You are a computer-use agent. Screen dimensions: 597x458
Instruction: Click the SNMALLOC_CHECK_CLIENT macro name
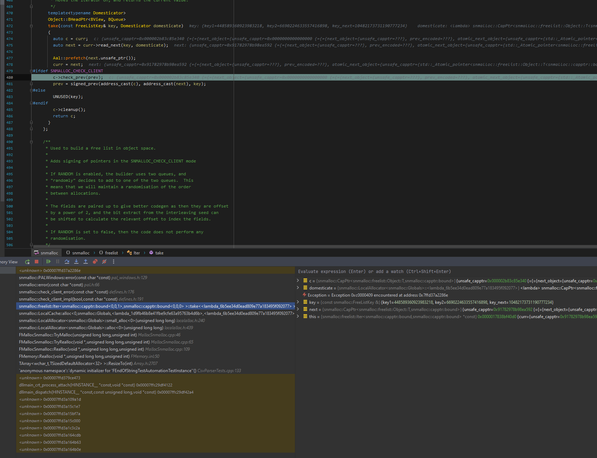coord(77,71)
